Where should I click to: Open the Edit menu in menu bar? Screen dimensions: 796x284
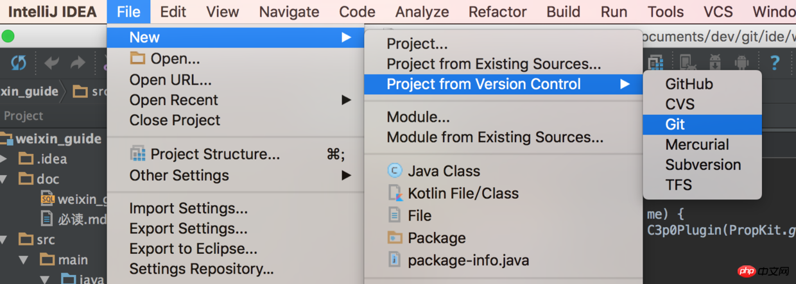tap(173, 12)
